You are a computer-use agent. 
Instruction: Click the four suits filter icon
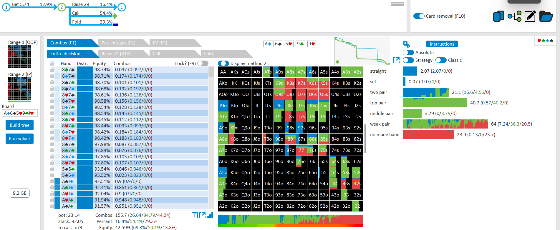click(545, 41)
